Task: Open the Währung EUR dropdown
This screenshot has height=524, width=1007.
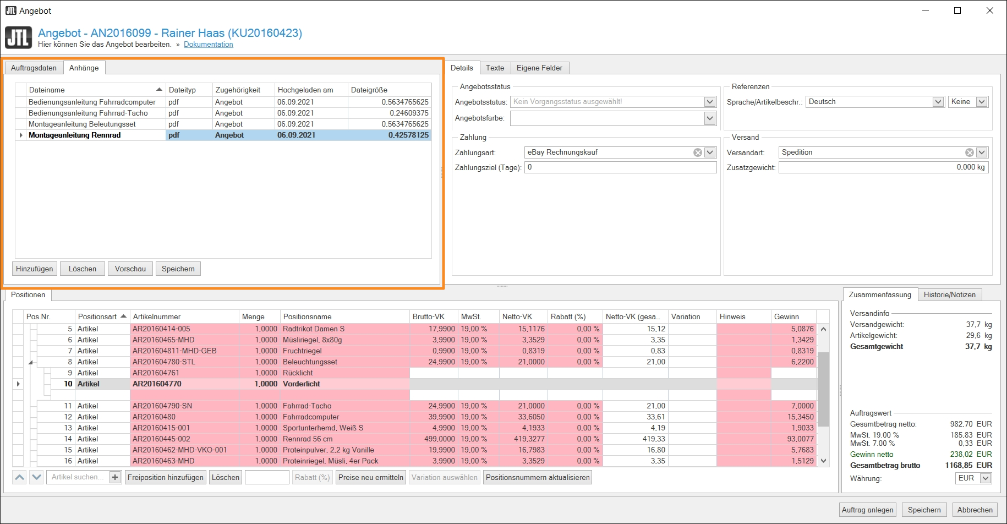Action: (986, 478)
